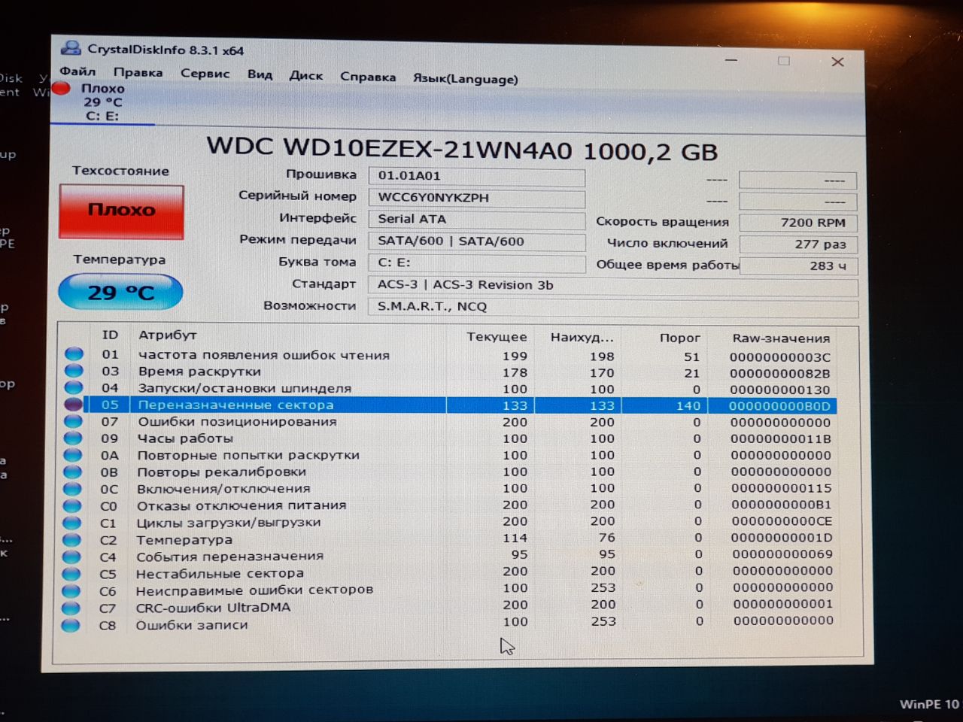Open the Файл menu

pos(77,71)
